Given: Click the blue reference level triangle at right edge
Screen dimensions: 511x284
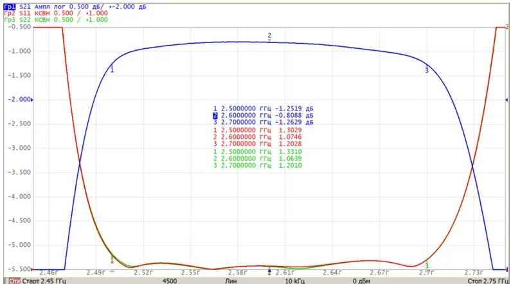Looking at the screenshot, I should (507, 100).
